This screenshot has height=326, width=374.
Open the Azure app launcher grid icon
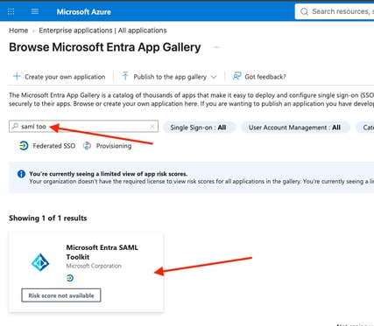tap(11, 11)
